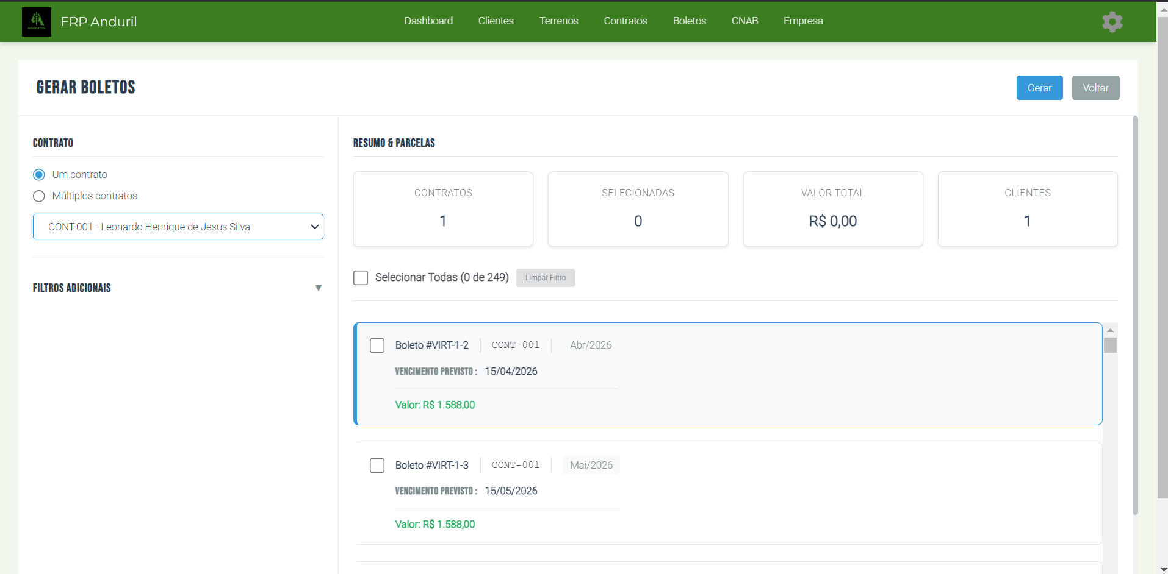The height and width of the screenshot is (574, 1168).
Task: Select the Um contrato radio option
Action: click(x=39, y=175)
